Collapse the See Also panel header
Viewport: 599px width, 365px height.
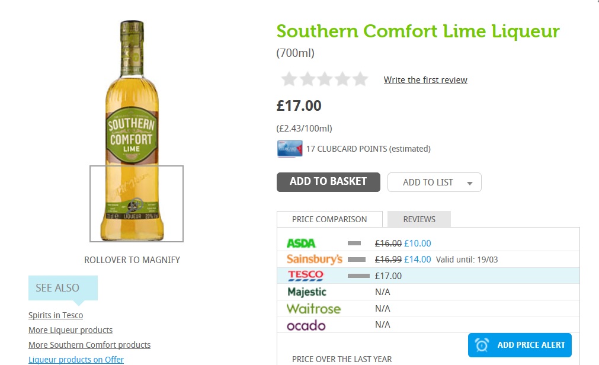(57, 288)
